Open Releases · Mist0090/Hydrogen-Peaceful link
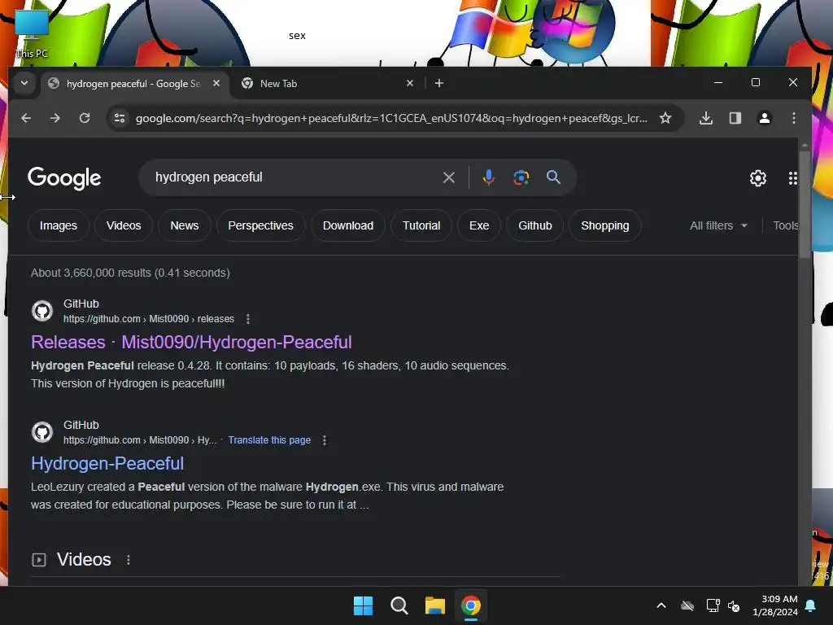Viewport: 833px width, 625px height. click(x=191, y=343)
